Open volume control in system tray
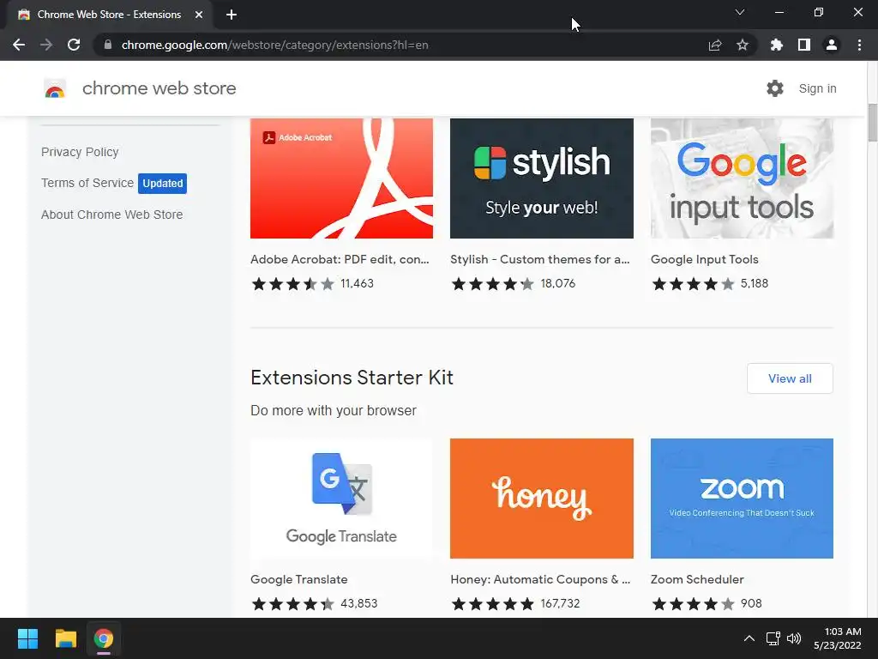Image resolution: width=878 pixels, height=659 pixels. pos(794,638)
